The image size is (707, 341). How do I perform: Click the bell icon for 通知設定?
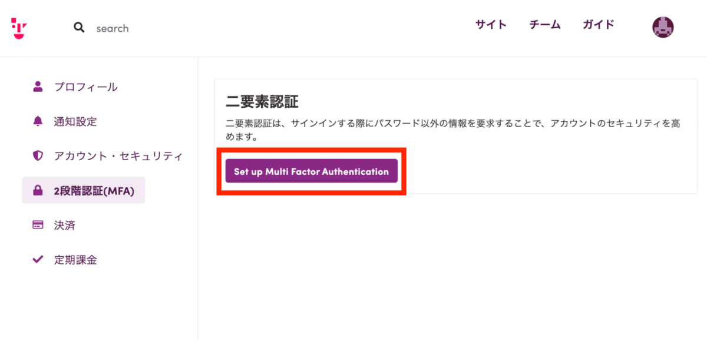click(38, 121)
